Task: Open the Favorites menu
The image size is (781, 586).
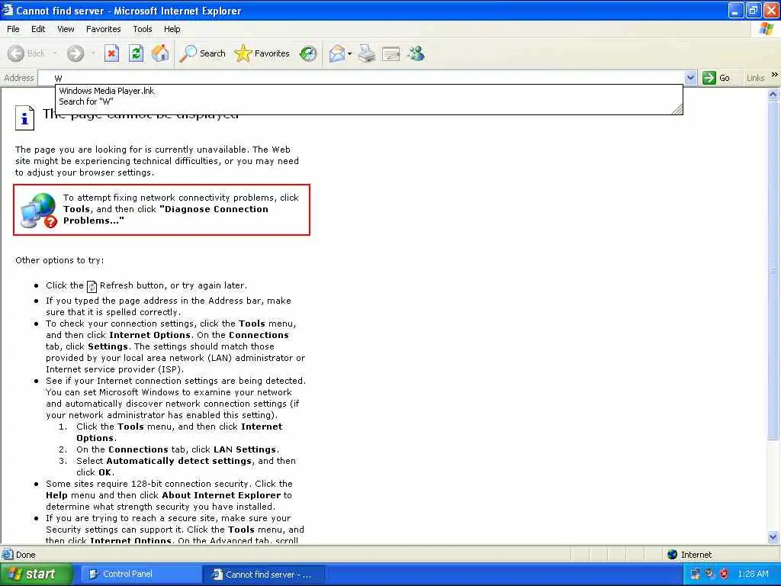Action: coord(103,29)
